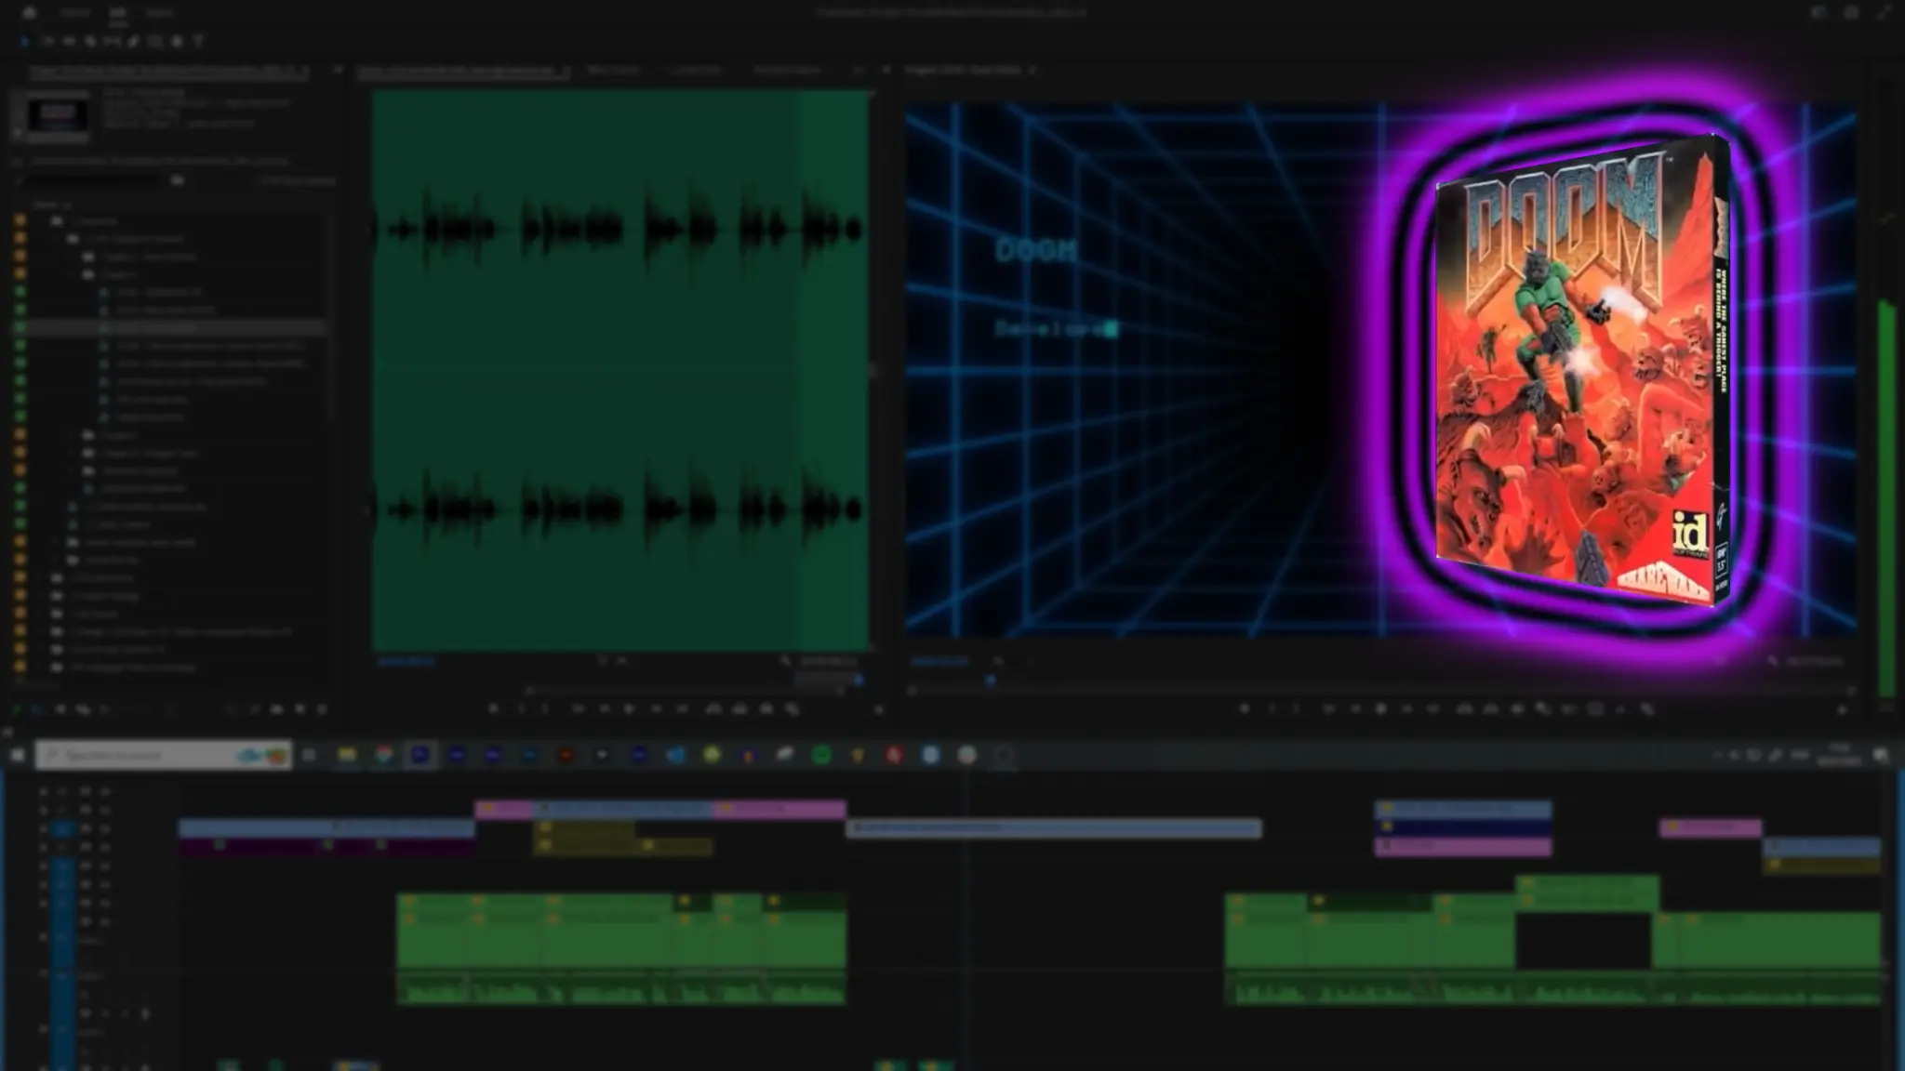Select the Pen tool
The height and width of the screenshot is (1071, 1905).
pos(133,42)
